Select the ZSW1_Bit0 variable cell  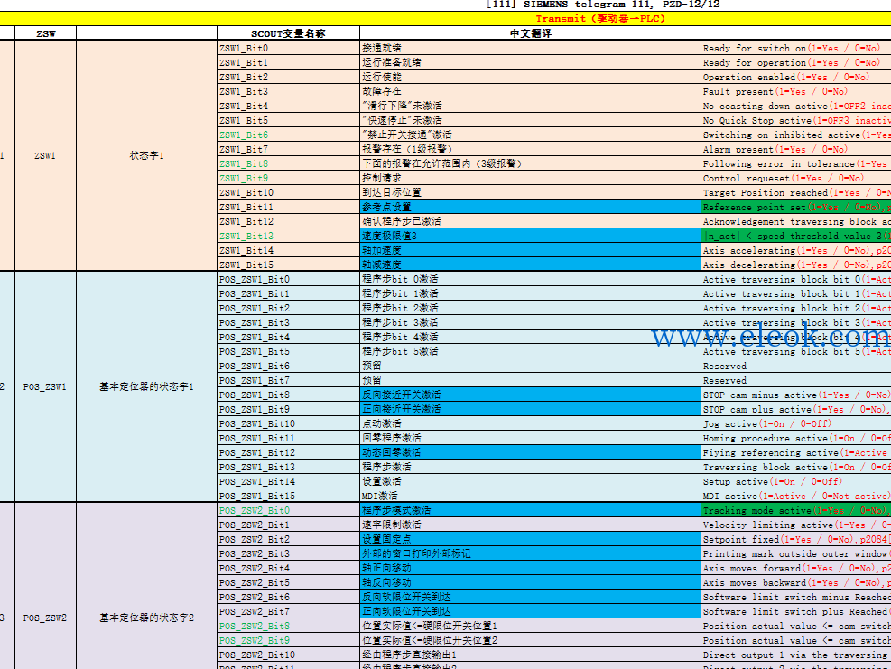tap(288, 49)
